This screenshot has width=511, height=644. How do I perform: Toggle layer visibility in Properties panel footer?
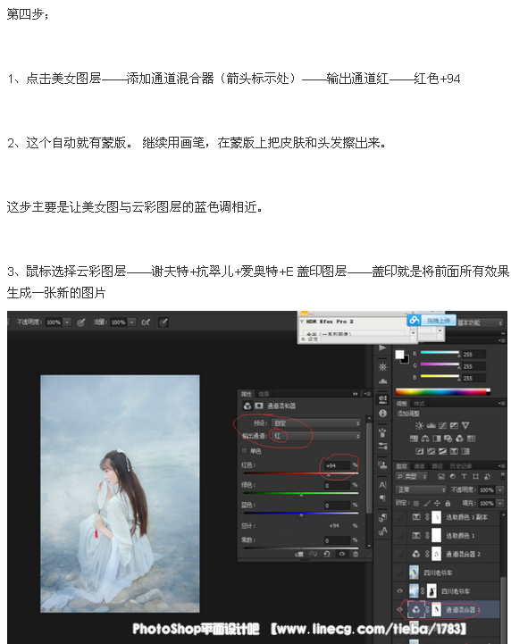point(342,554)
